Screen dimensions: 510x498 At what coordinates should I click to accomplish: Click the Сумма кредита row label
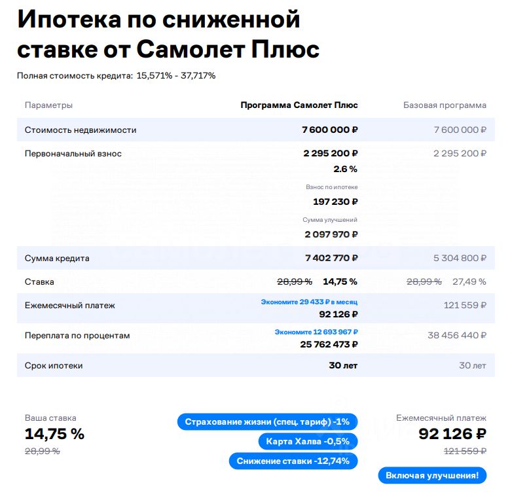[57, 258]
